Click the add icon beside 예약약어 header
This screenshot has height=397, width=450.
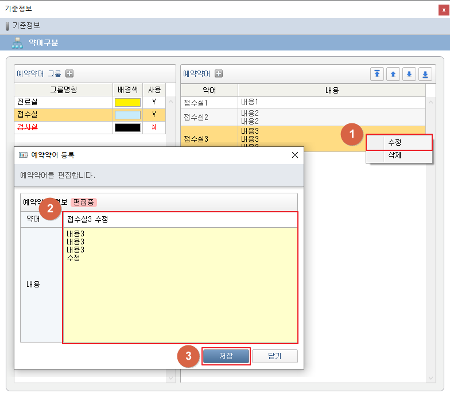tap(219, 73)
